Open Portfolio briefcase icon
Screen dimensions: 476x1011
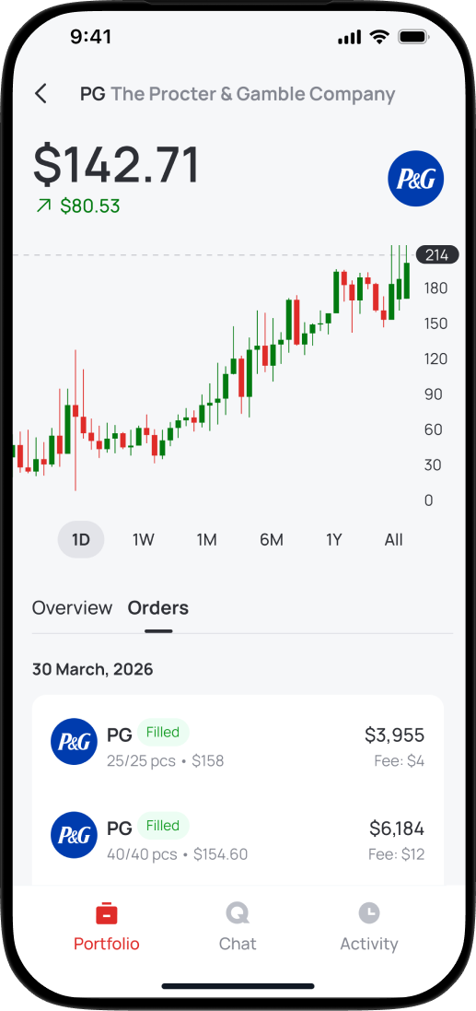pos(106,913)
